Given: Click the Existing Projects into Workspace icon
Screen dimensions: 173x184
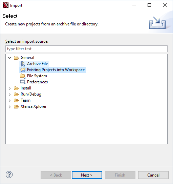Looking at the screenshot, I should pos(23,70).
